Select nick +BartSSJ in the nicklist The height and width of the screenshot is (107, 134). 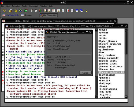[x=104, y=81]
